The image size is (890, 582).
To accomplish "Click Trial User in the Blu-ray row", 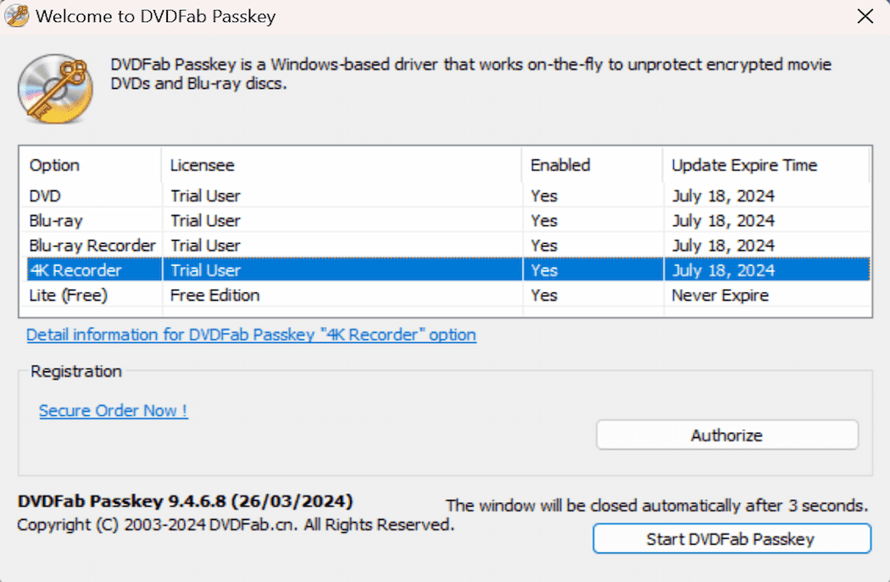I will [205, 220].
